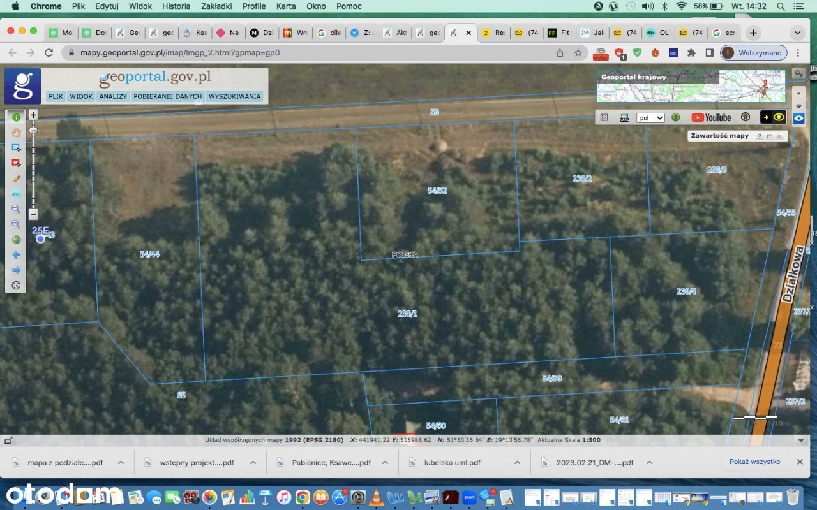Open the WIDOK menu

[x=81, y=96]
